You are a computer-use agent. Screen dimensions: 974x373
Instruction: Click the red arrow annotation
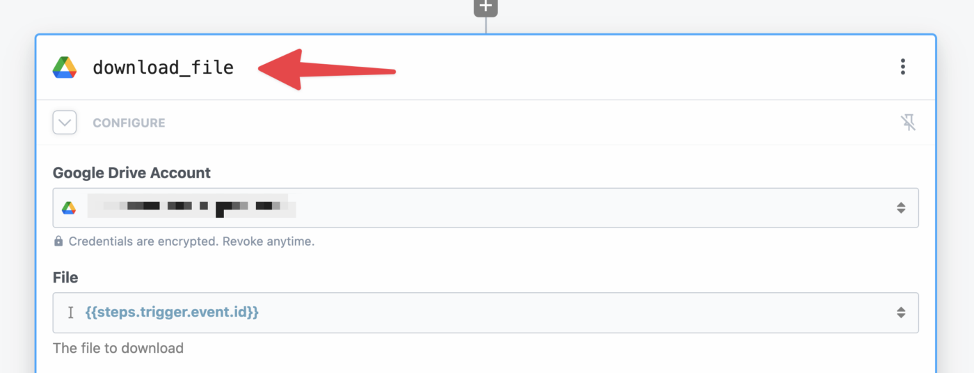(x=326, y=69)
